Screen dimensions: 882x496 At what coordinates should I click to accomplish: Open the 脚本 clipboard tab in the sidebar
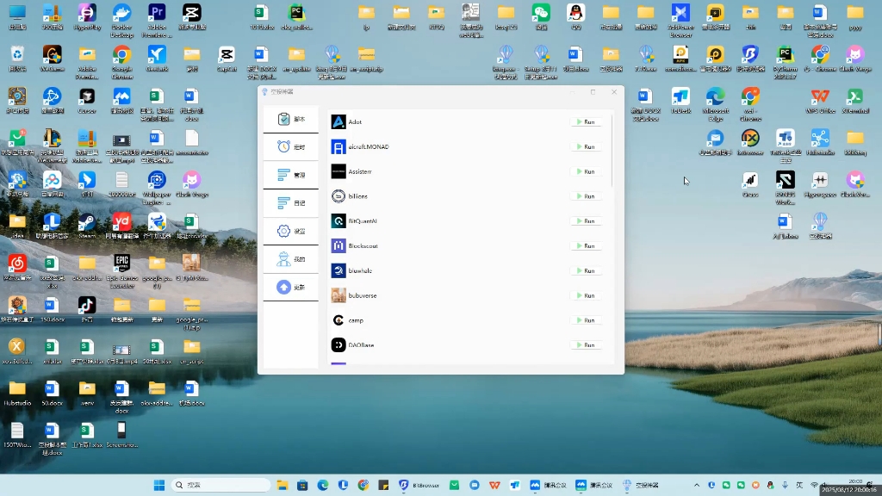[x=291, y=119]
